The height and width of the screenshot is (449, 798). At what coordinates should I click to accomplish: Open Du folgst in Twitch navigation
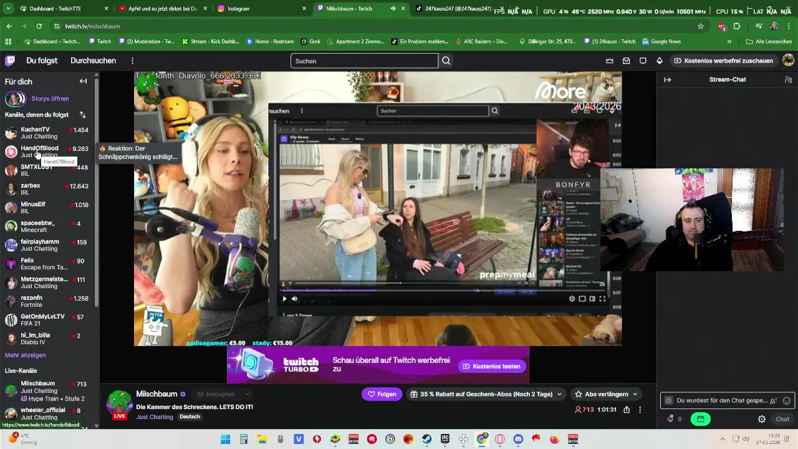click(42, 60)
